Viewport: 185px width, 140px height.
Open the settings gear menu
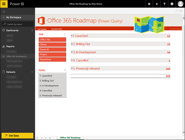click(x=149, y=4)
